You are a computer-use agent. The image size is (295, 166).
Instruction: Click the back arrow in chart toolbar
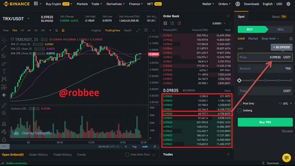point(4,95)
